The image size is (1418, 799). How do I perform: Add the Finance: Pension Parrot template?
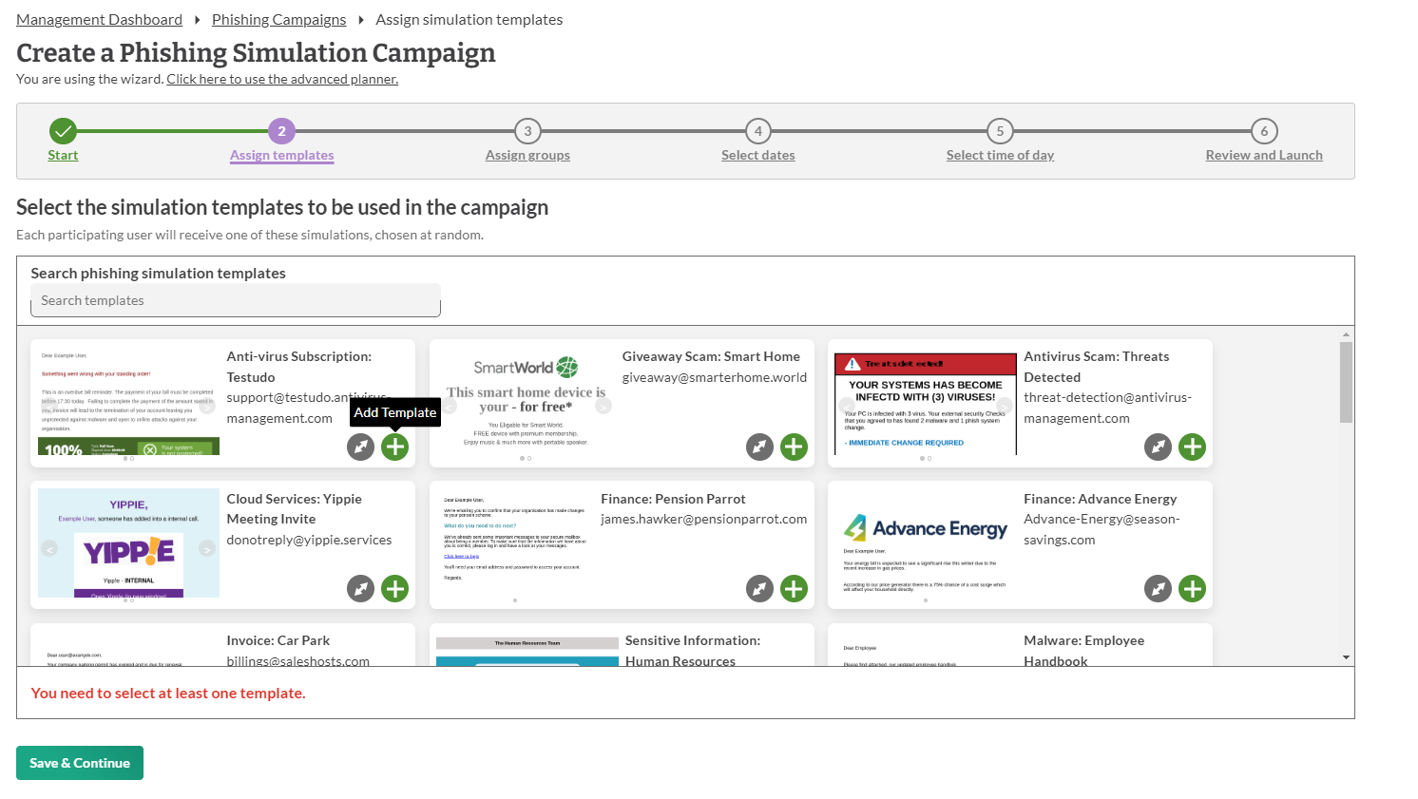[x=795, y=589]
